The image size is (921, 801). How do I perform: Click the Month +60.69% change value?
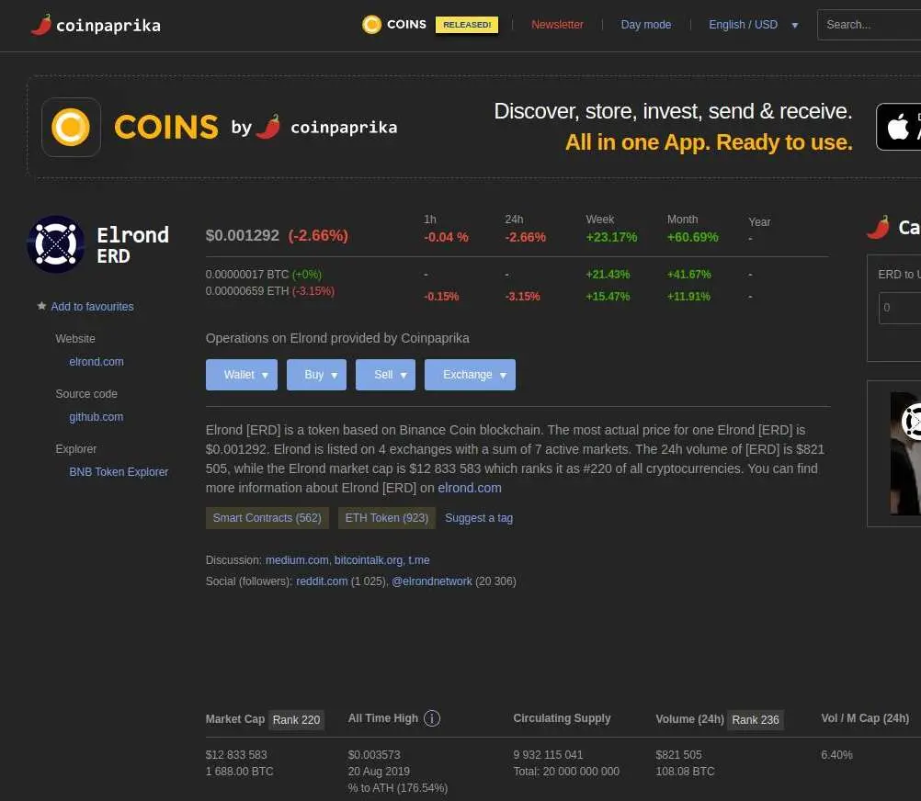click(x=692, y=237)
